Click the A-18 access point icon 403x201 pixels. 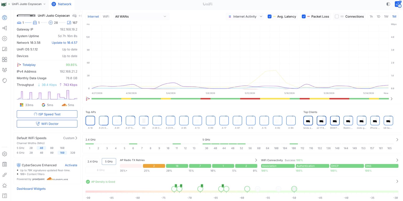tap(90, 121)
